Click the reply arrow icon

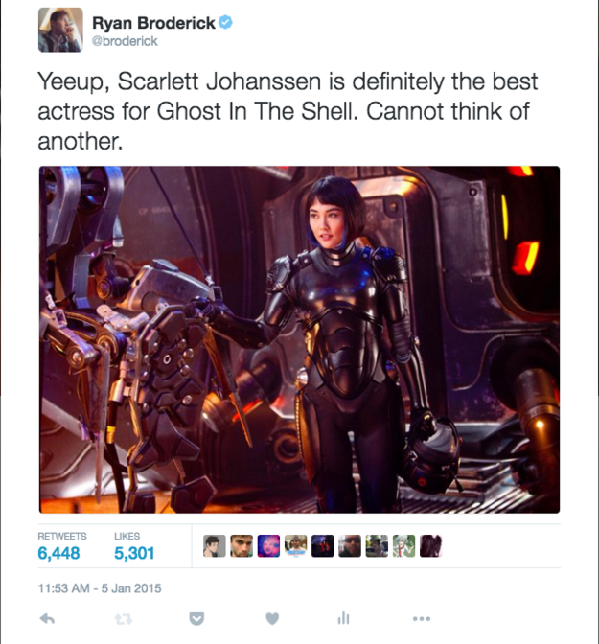point(47,618)
